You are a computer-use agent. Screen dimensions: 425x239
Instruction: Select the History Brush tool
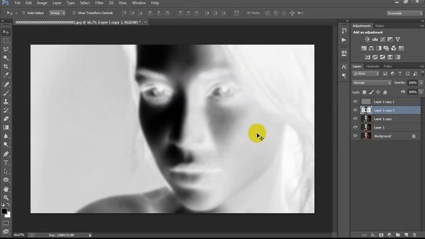[x=6, y=110]
